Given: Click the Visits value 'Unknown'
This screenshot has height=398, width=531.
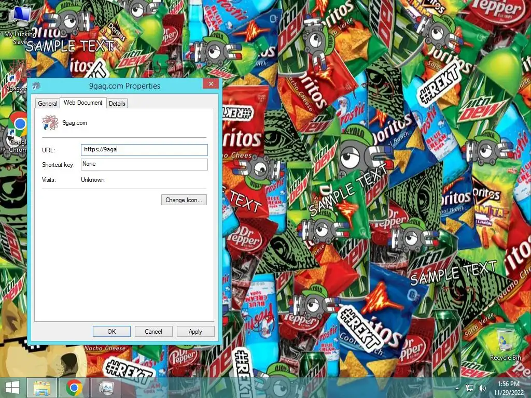Looking at the screenshot, I should [x=92, y=180].
